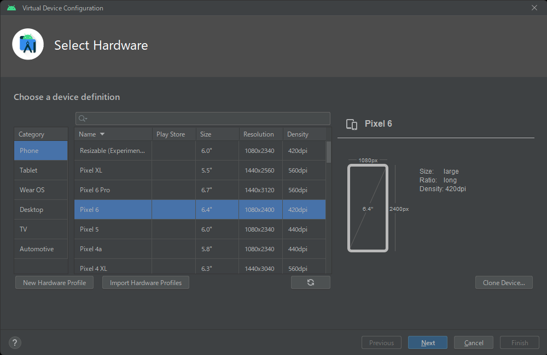Select the Pixel 4a device row
The image size is (547, 355).
click(x=200, y=248)
